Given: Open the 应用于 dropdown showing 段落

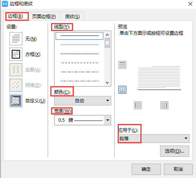Looking at the screenshot, I should pos(154,138).
